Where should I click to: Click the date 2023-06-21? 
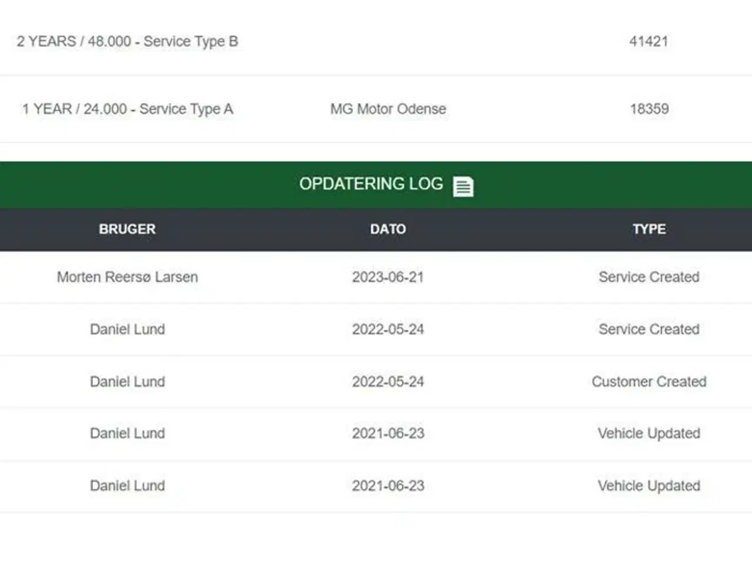[x=388, y=277]
